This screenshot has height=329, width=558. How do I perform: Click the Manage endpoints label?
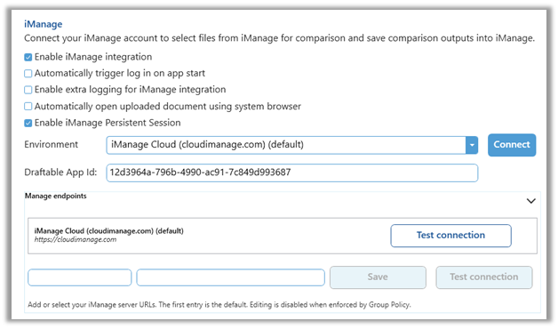click(x=55, y=196)
